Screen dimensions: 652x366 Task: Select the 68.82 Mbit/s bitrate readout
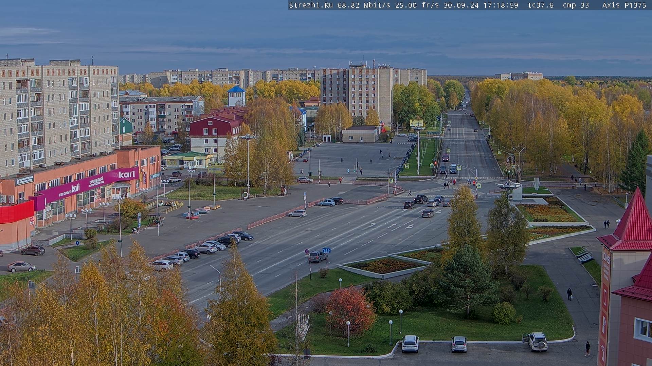[x=363, y=5]
